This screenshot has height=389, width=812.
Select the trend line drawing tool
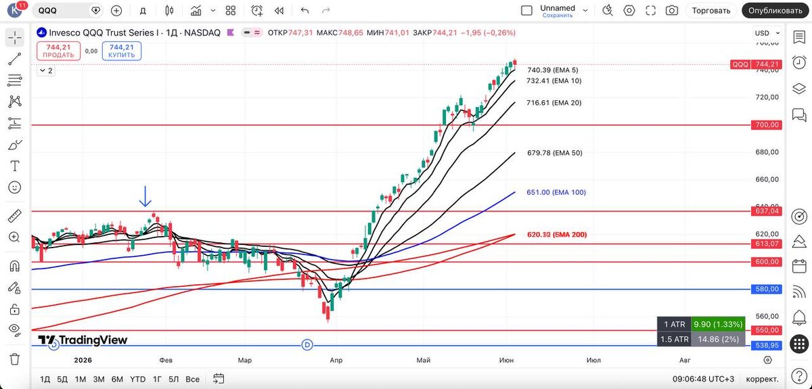[x=15, y=59]
